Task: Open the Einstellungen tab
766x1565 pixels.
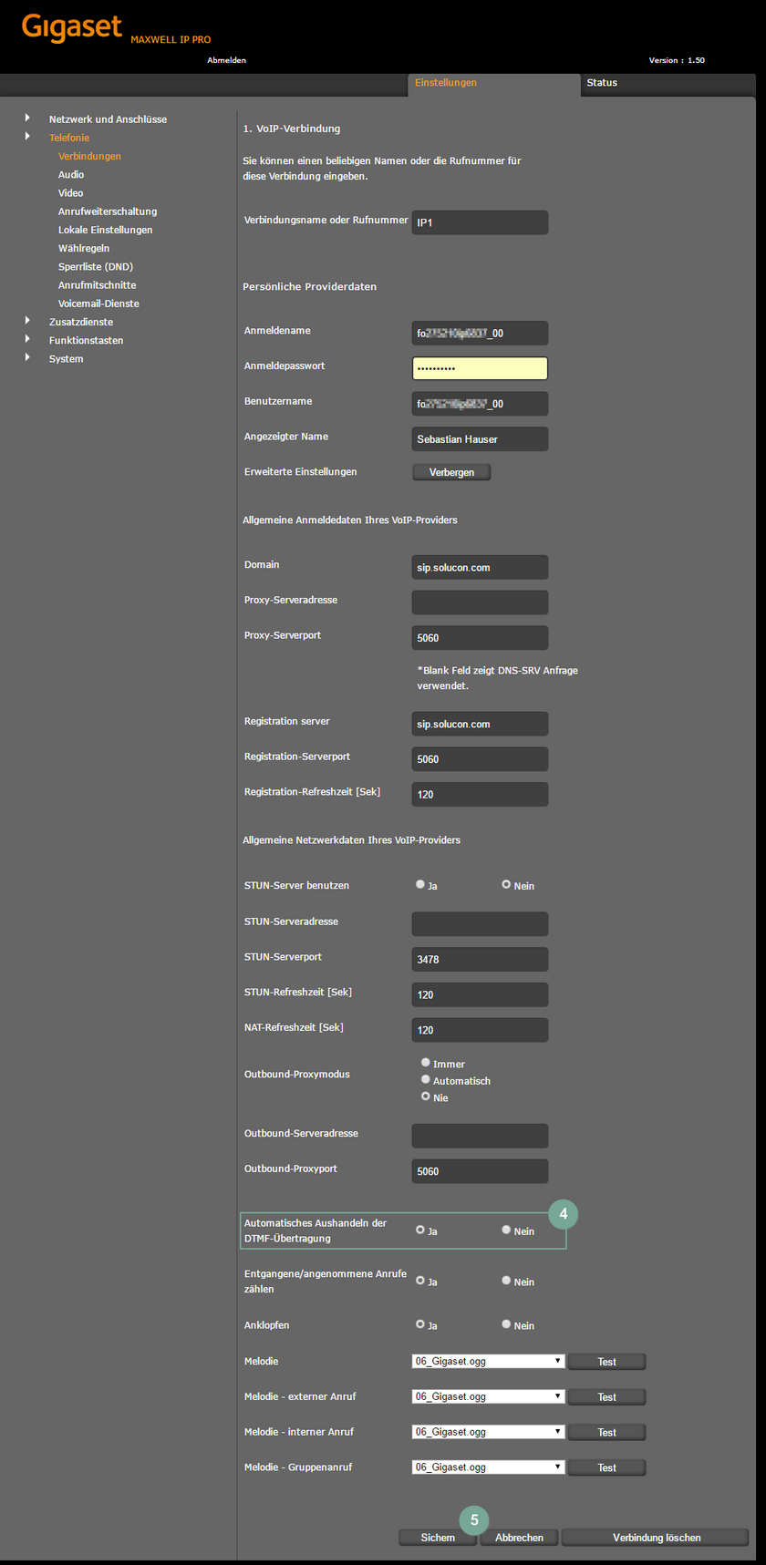Action: click(446, 83)
